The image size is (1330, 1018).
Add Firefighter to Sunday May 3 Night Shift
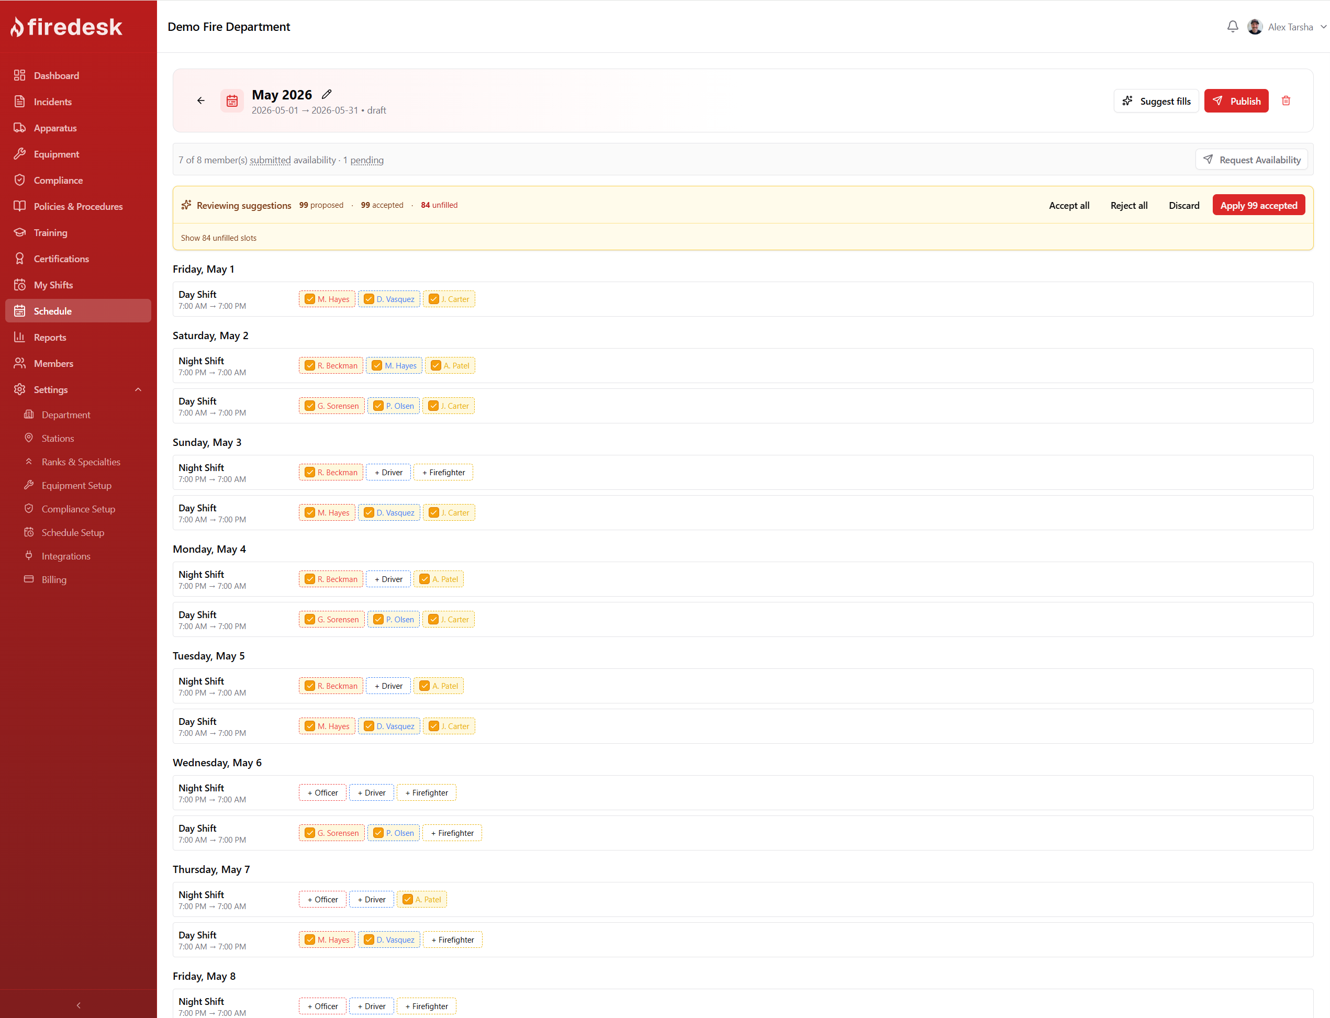pos(443,473)
